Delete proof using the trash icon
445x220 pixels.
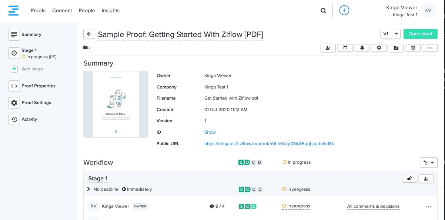tap(413, 48)
